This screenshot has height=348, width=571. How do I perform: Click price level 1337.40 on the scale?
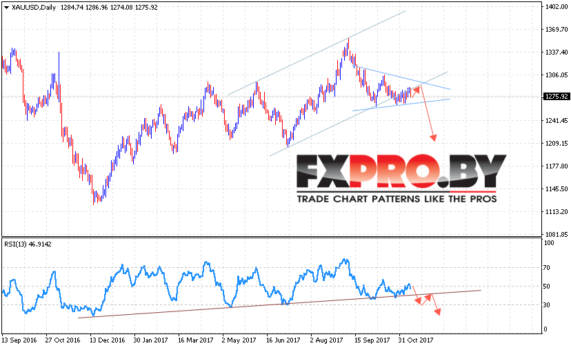click(x=557, y=52)
